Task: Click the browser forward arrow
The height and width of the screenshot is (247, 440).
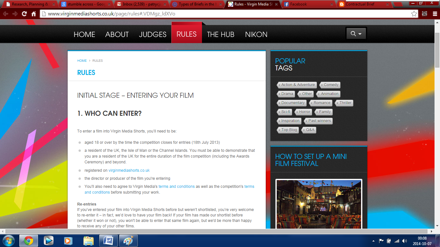Action: pos(15,14)
